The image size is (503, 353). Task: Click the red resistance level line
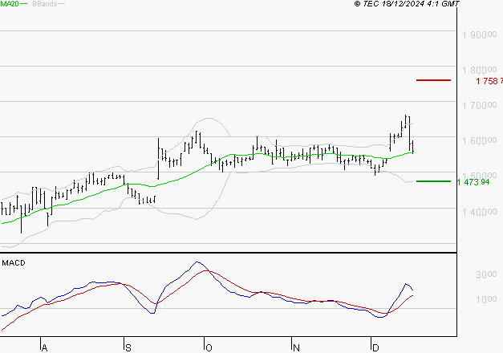433,80
